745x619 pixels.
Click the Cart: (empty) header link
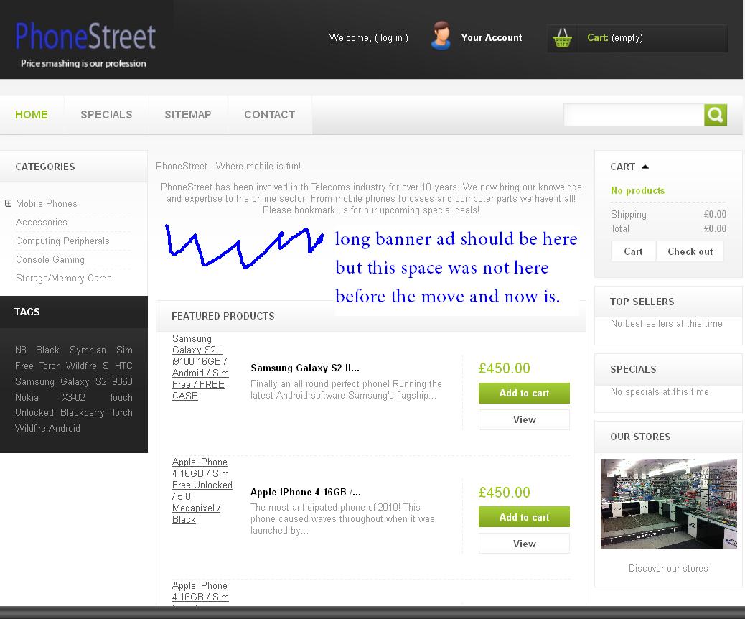coord(615,37)
